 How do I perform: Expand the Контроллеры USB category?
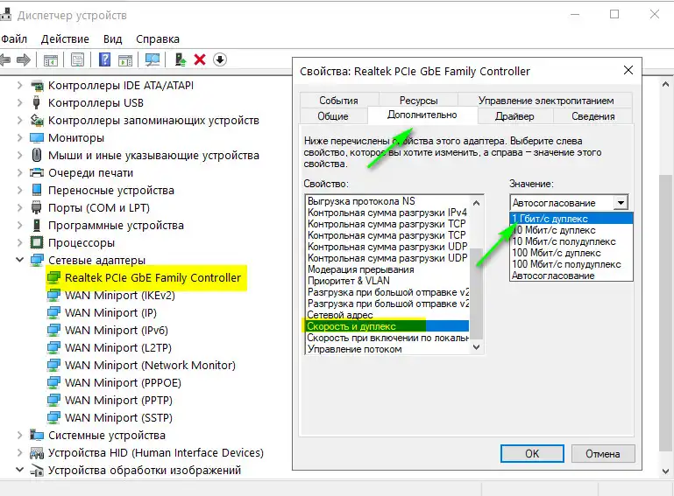coord(21,103)
